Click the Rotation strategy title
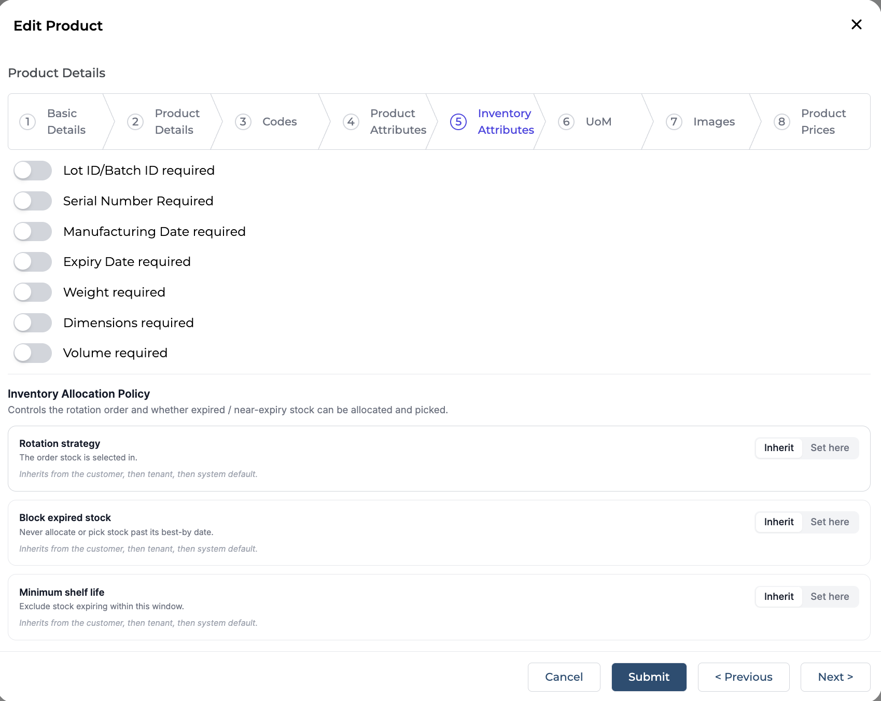 [x=60, y=444]
